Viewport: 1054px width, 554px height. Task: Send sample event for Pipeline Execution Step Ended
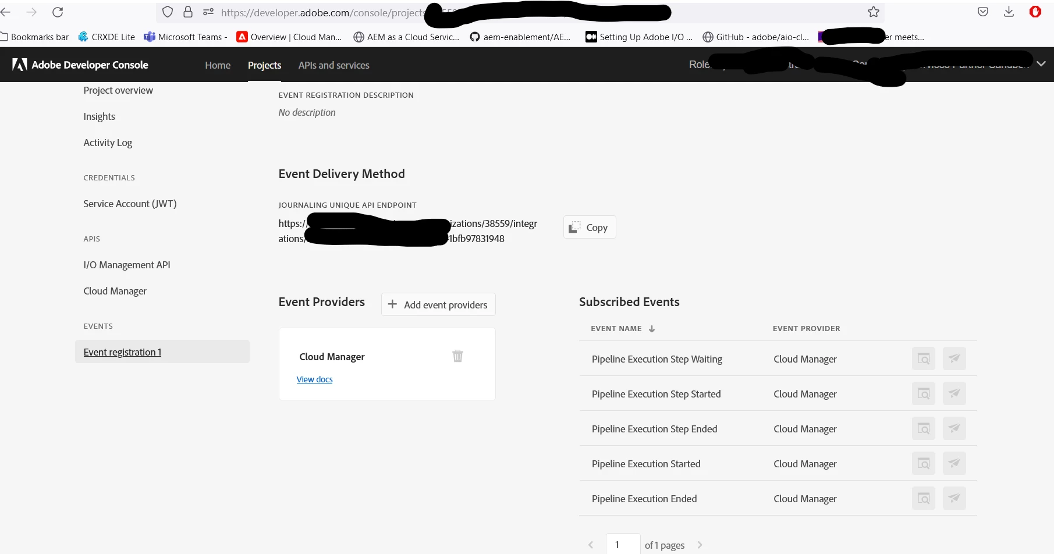pyautogui.click(x=954, y=428)
